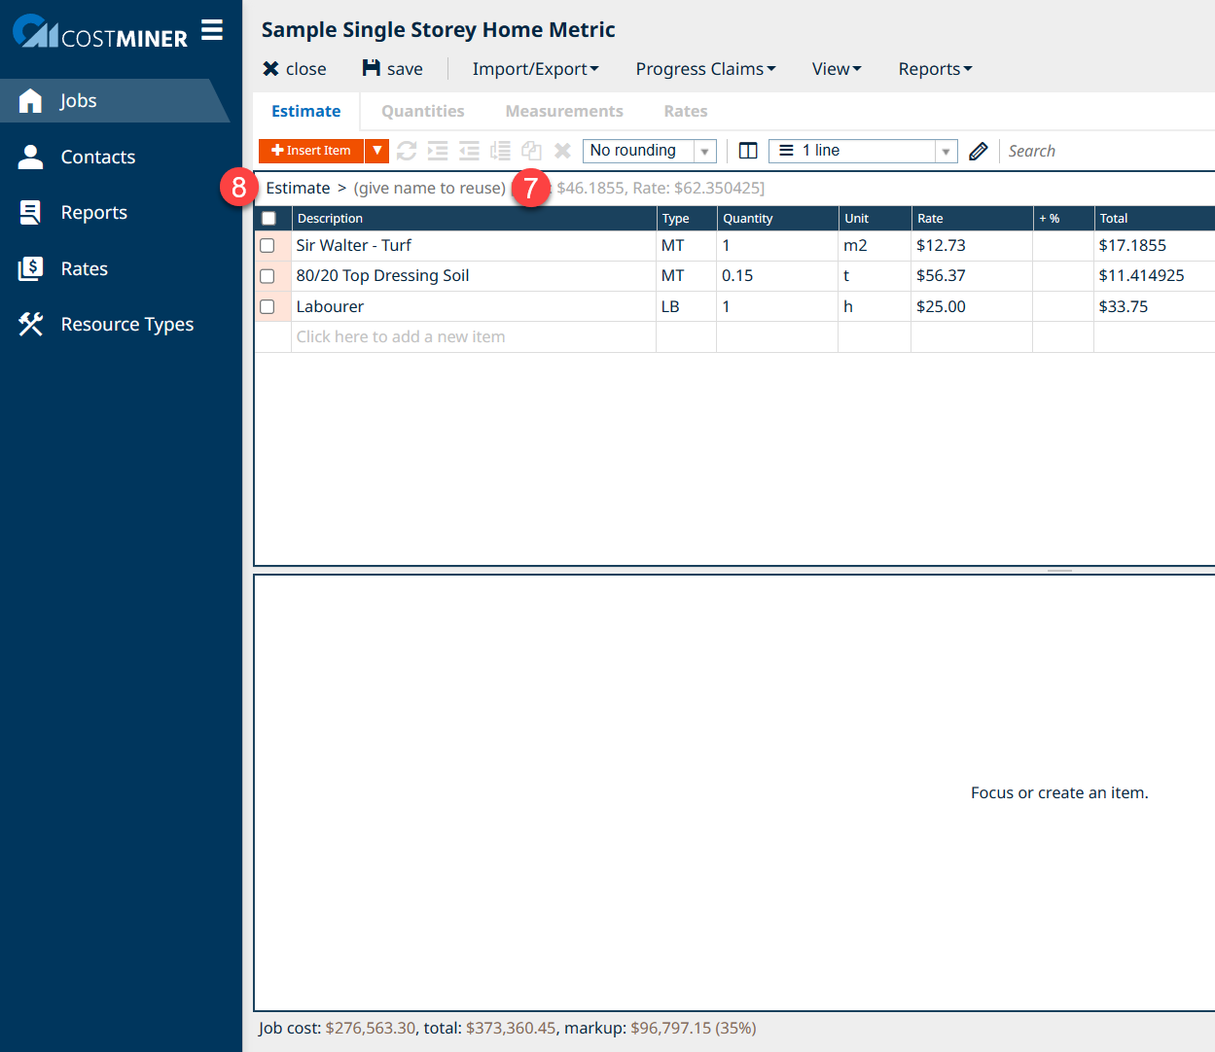Click the rate cell showing $25.00
The width and height of the screenshot is (1215, 1052).
click(x=972, y=306)
